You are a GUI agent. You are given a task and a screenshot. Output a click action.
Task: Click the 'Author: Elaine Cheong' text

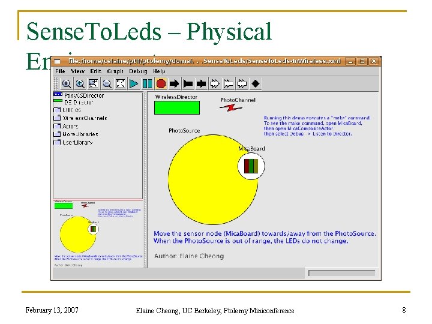pos(189,256)
